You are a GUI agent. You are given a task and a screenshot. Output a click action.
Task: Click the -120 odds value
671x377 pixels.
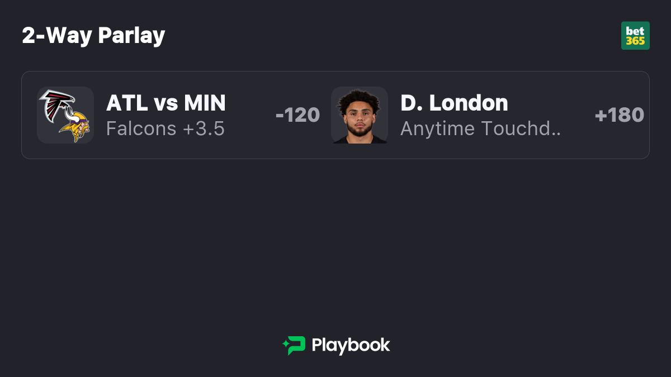click(x=297, y=115)
